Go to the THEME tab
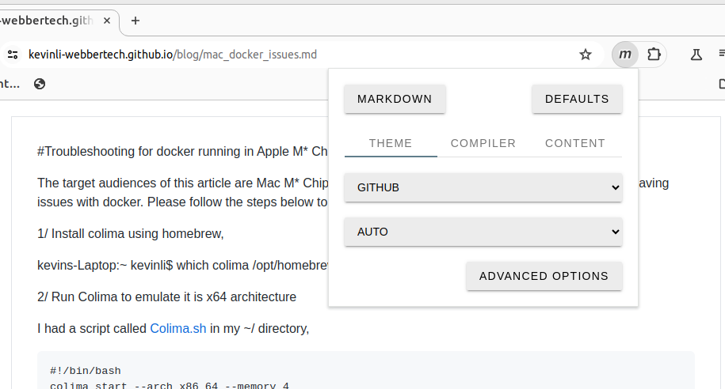Screen dimensions: 725x389 coord(391,143)
